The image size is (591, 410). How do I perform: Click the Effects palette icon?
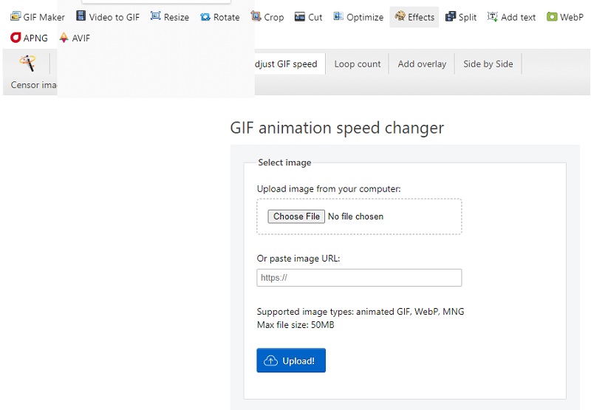400,16
